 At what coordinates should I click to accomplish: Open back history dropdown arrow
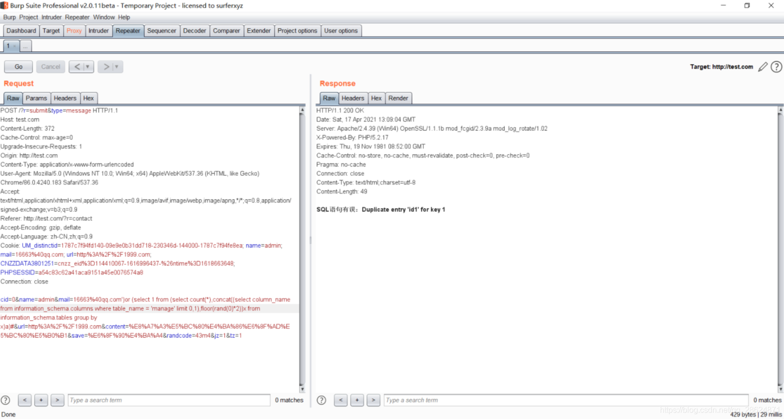[88, 67]
